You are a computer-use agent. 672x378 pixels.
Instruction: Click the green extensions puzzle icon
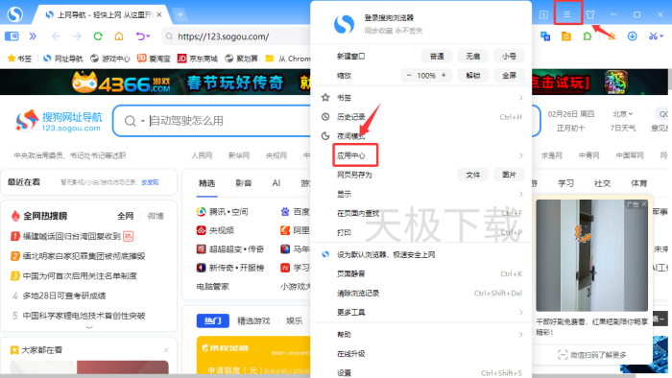(588, 36)
